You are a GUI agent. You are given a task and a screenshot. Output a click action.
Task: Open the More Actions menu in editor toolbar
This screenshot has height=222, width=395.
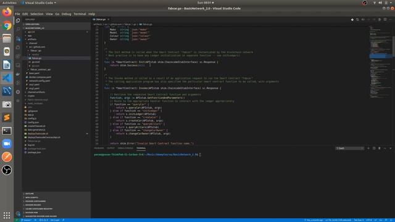pos(391,19)
